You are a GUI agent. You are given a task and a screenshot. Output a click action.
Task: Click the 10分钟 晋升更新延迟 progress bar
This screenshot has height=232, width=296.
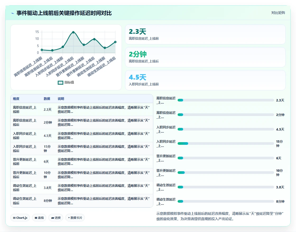(x=226, y=173)
